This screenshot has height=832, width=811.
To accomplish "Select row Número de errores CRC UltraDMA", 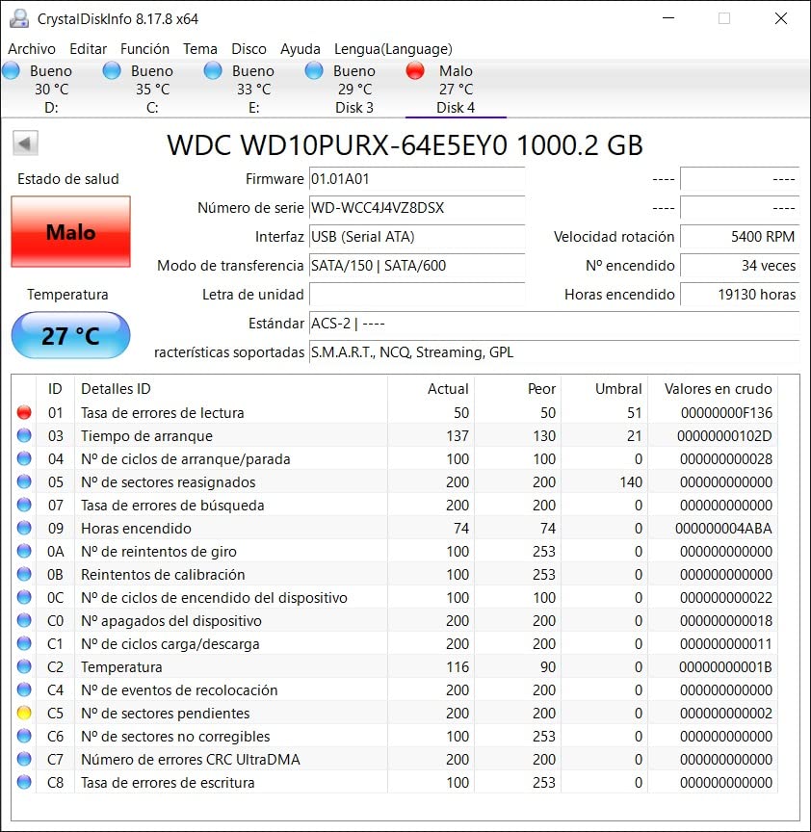I will coord(394,760).
